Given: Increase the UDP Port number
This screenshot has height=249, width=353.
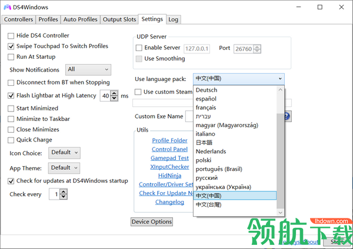Looking at the screenshot, I should coord(257,47).
